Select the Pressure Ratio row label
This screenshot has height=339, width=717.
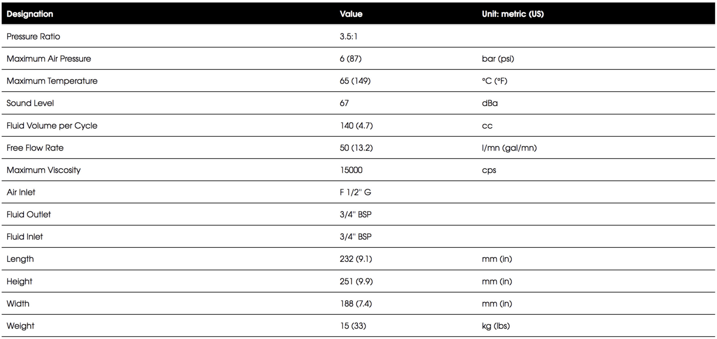tap(33, 36)
